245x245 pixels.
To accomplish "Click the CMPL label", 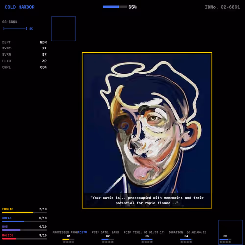I will tap(6, 67).
